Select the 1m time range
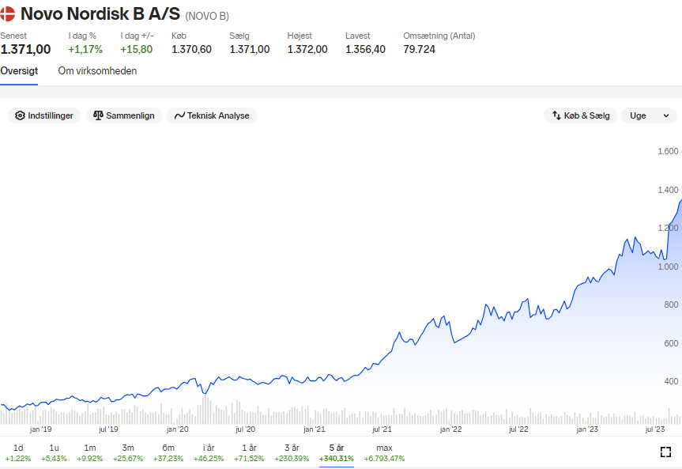The image size is (682, 469). (89, 453)
